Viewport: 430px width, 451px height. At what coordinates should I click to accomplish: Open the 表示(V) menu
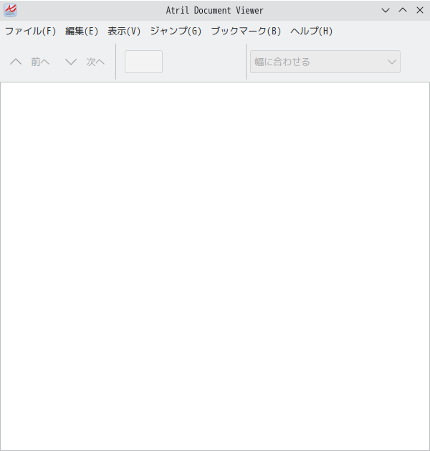point(124,31)
